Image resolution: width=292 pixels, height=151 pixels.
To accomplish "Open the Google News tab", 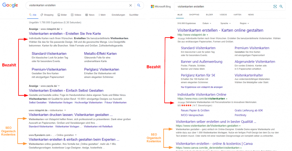I will (90, 15).
